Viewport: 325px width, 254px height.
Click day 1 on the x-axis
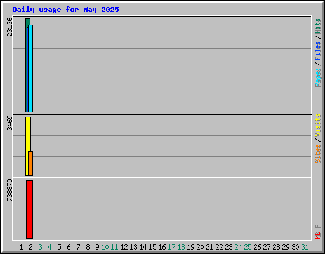point(21,247)
